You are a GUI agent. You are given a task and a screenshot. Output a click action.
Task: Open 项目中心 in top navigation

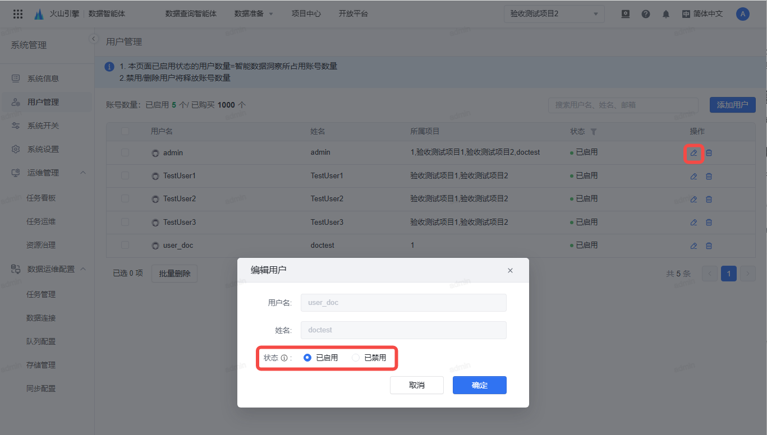[306, 13]
